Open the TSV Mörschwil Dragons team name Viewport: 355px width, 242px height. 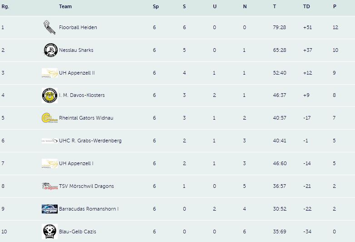pyautogui.click(x=86, y=186)
